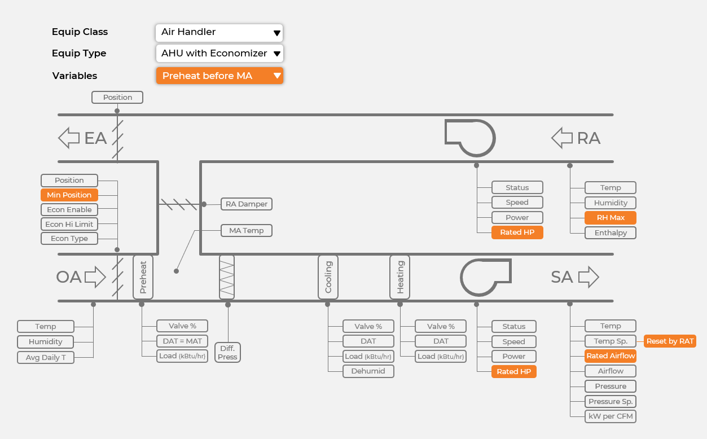
Task: Select the RA Damper label
Action: (x=246, y=204)
